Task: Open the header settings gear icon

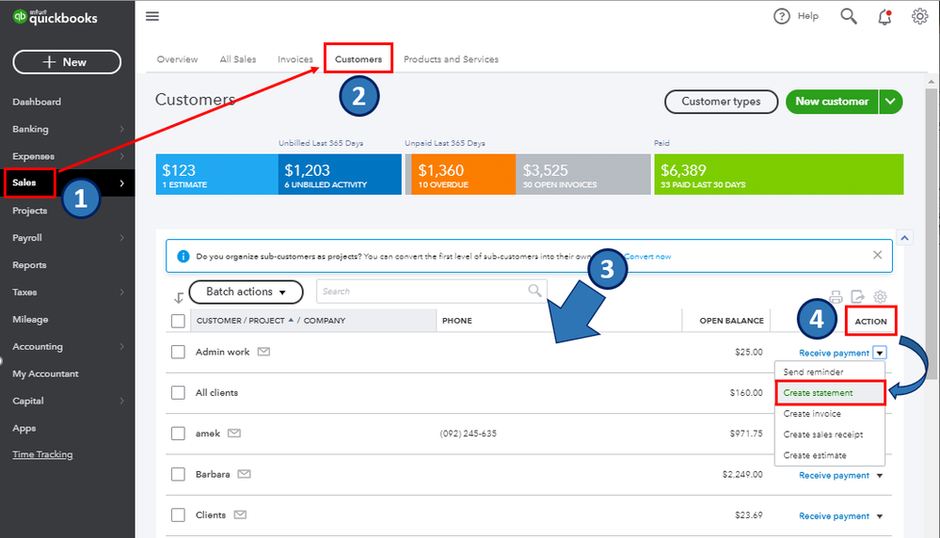Action: [919, 16]
